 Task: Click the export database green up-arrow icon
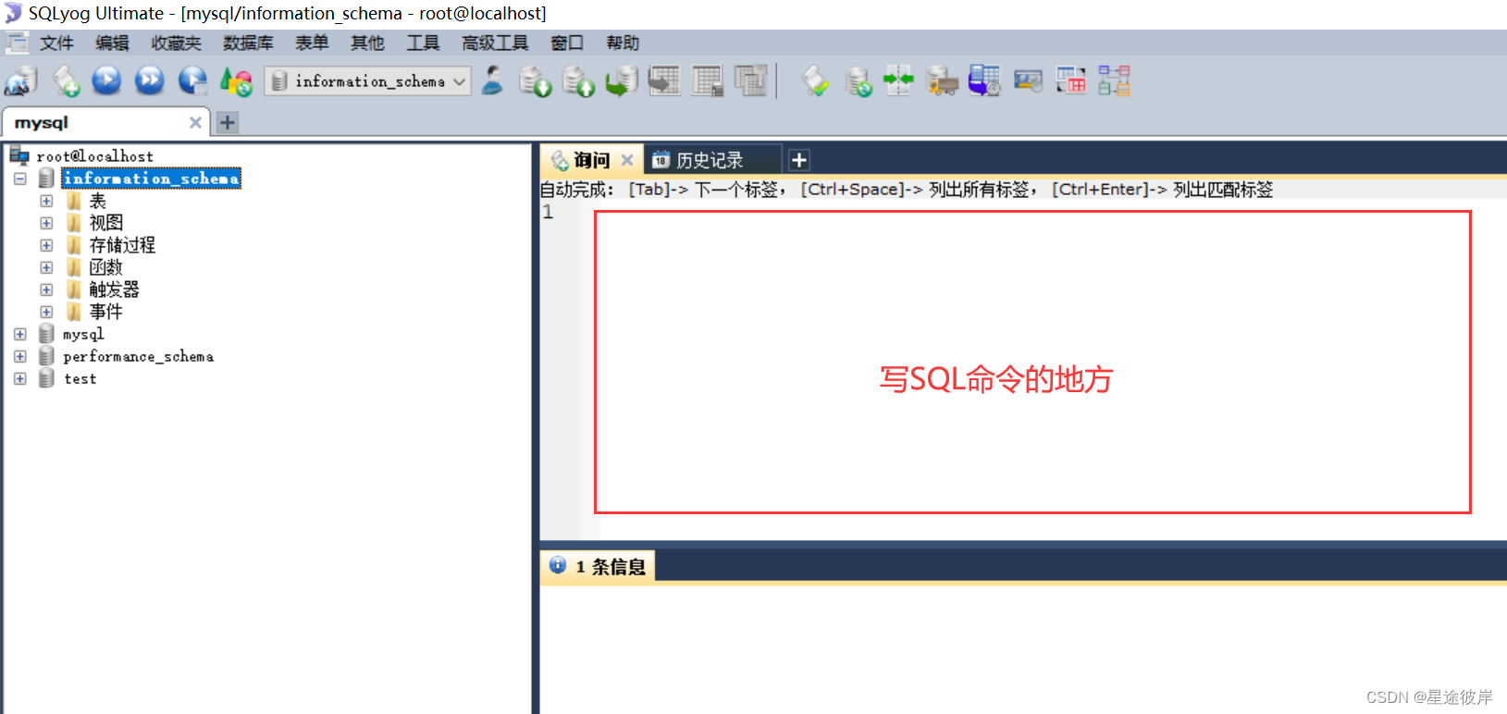[x=578, y=81]
